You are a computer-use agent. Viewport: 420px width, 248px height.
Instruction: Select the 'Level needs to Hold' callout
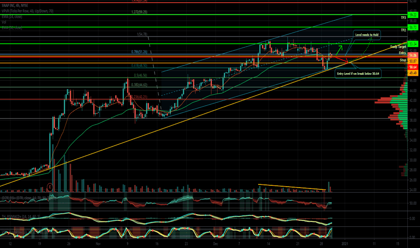367,35
